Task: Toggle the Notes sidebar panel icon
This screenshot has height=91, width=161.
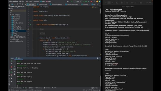Action: tap(117, 3)
